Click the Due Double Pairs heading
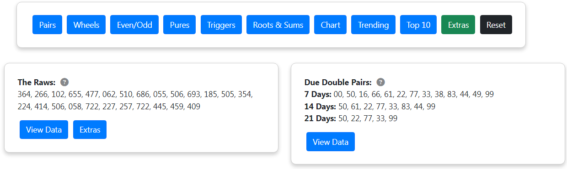The image size is (567, 169). tap(338, 82)
